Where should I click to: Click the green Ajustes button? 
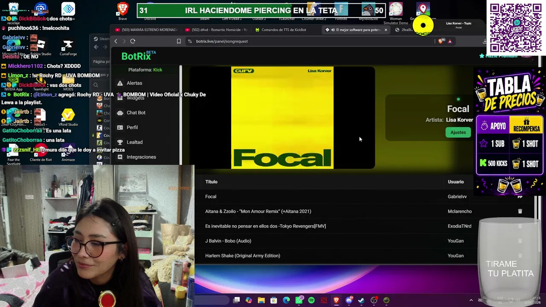[x=458, y=132]
